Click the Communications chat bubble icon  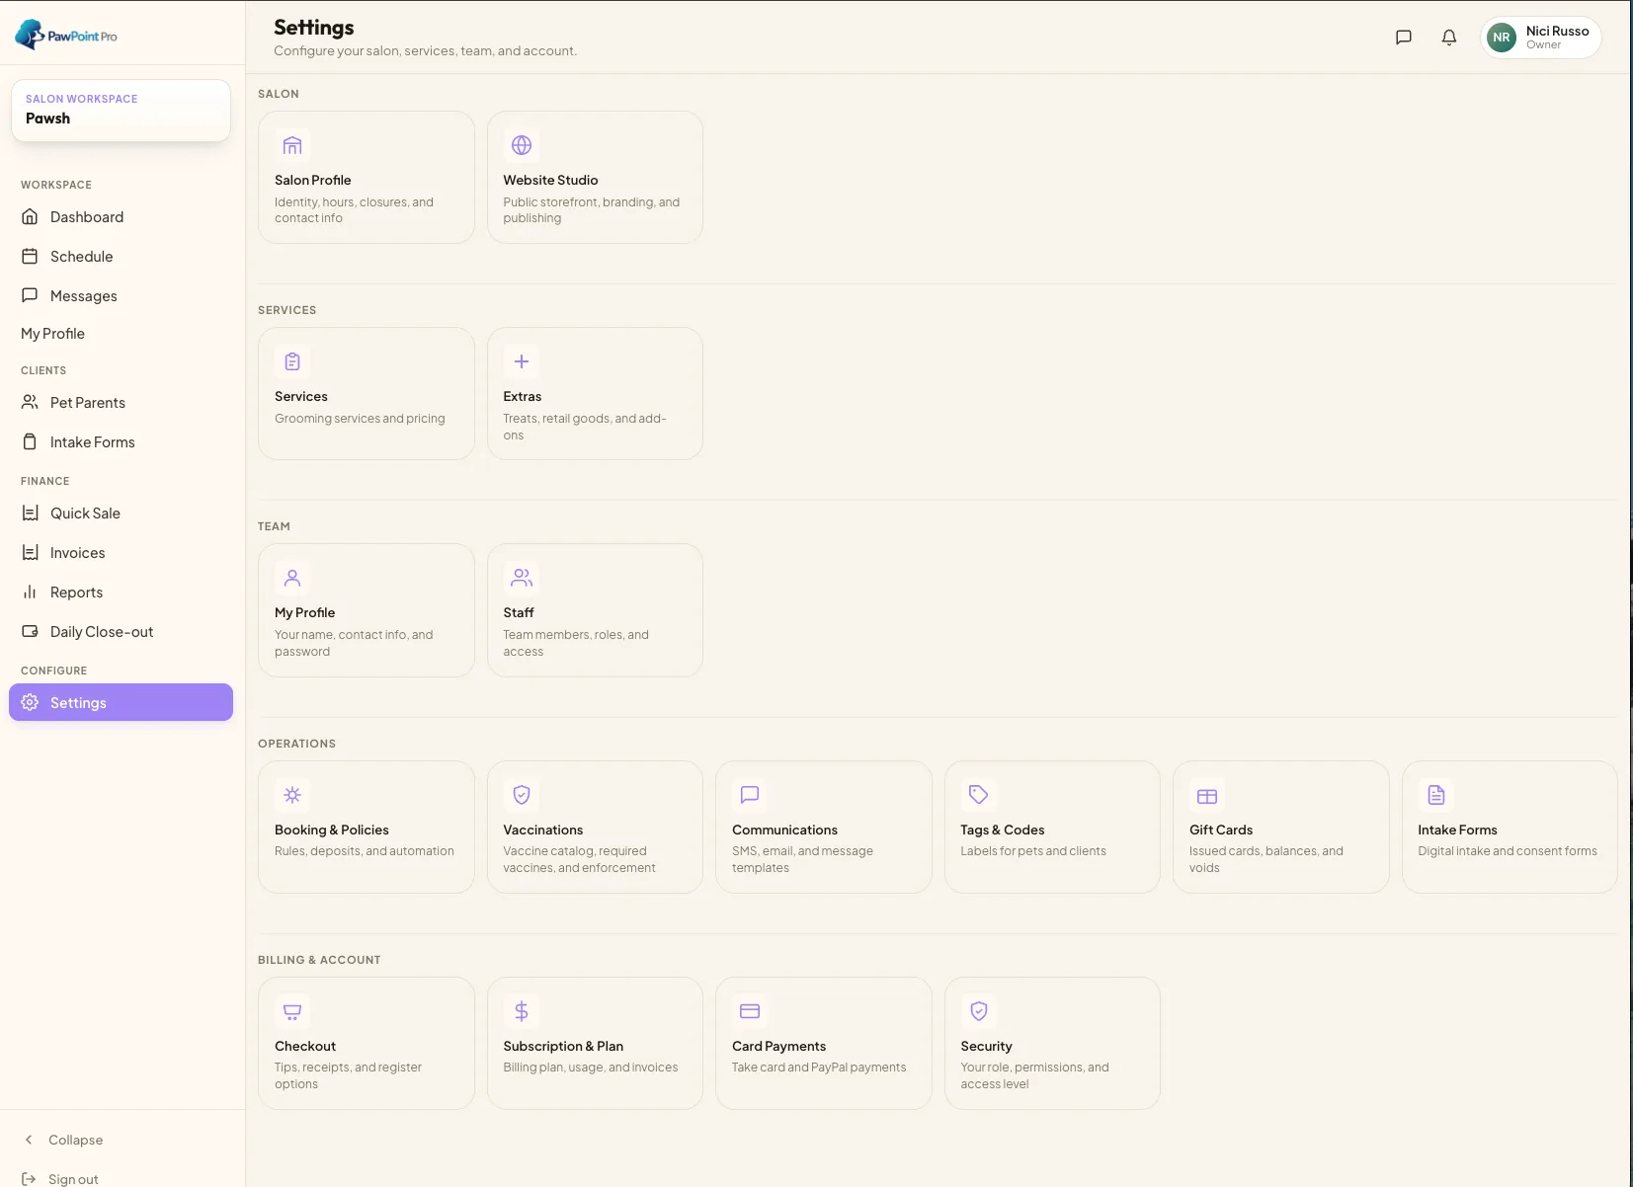click(x=750, y=795)
